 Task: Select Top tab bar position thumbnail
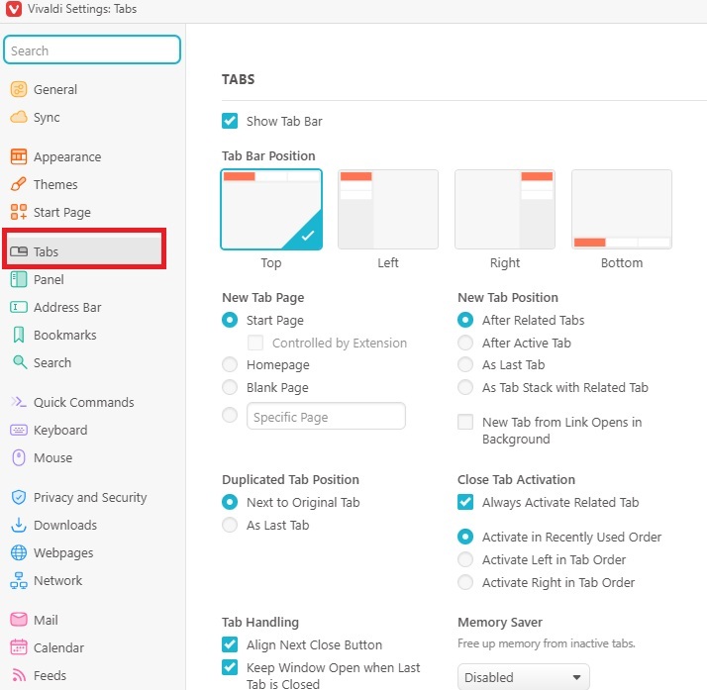271,209
